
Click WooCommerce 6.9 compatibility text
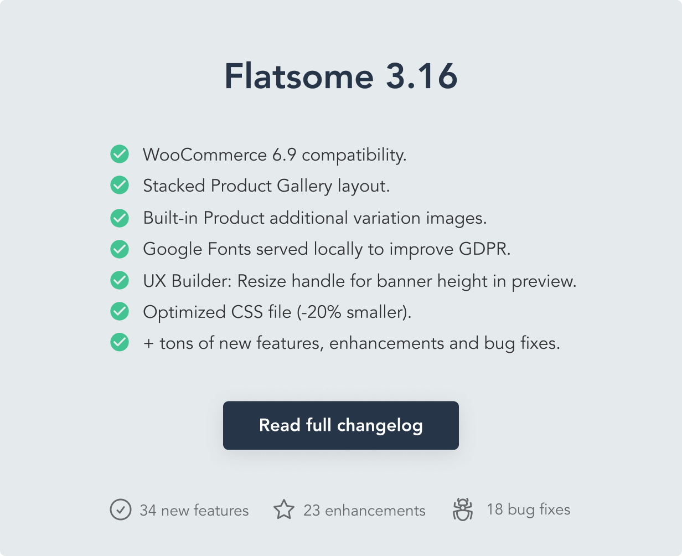coord(275,155)
